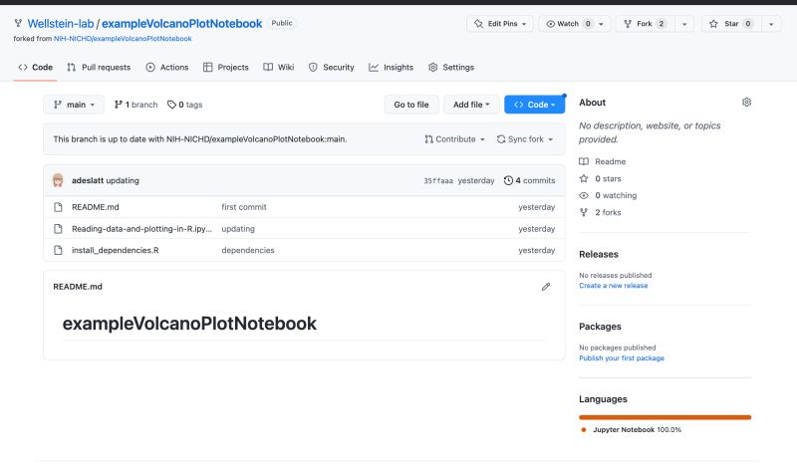Open the 'updating' latest commit message
797x467 pixels.
pyautogui.click(x=123, y=180)
